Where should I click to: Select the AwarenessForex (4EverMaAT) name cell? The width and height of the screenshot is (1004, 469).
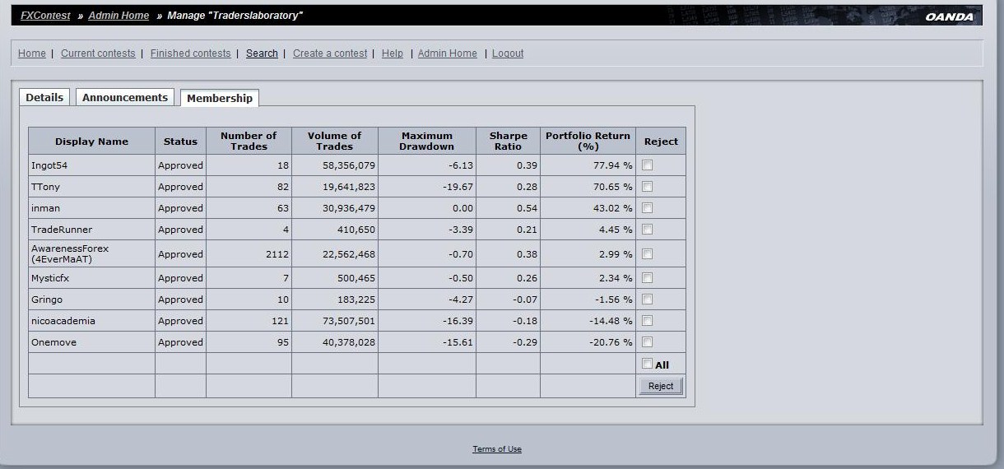[91, 253]
